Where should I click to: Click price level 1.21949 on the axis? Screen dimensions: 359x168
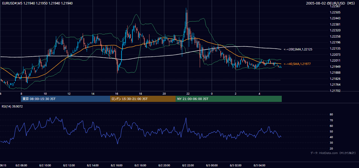pyautogui.click(x=335, y=67)
